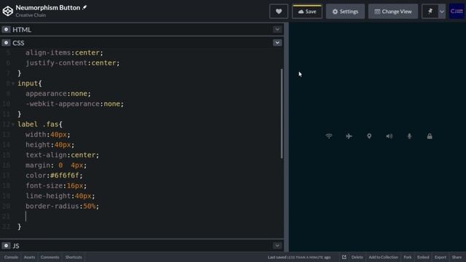Expand the CSS panel dropdown arrow
The width and height of the screenshot is (466, 262).
tap(277, 43)
